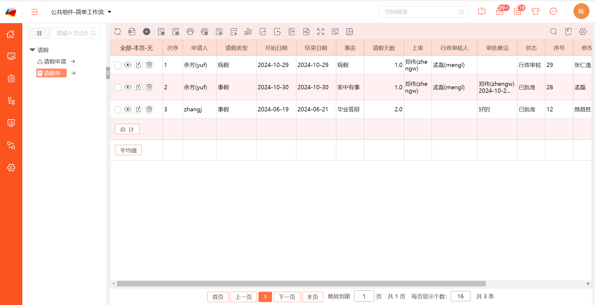595x305 pixels.
Task: Click the 上一页 pagination button
Action: click(x=243, y=297)
